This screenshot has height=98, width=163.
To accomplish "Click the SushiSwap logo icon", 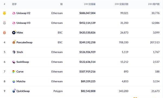I will click(x=14, y=62).
